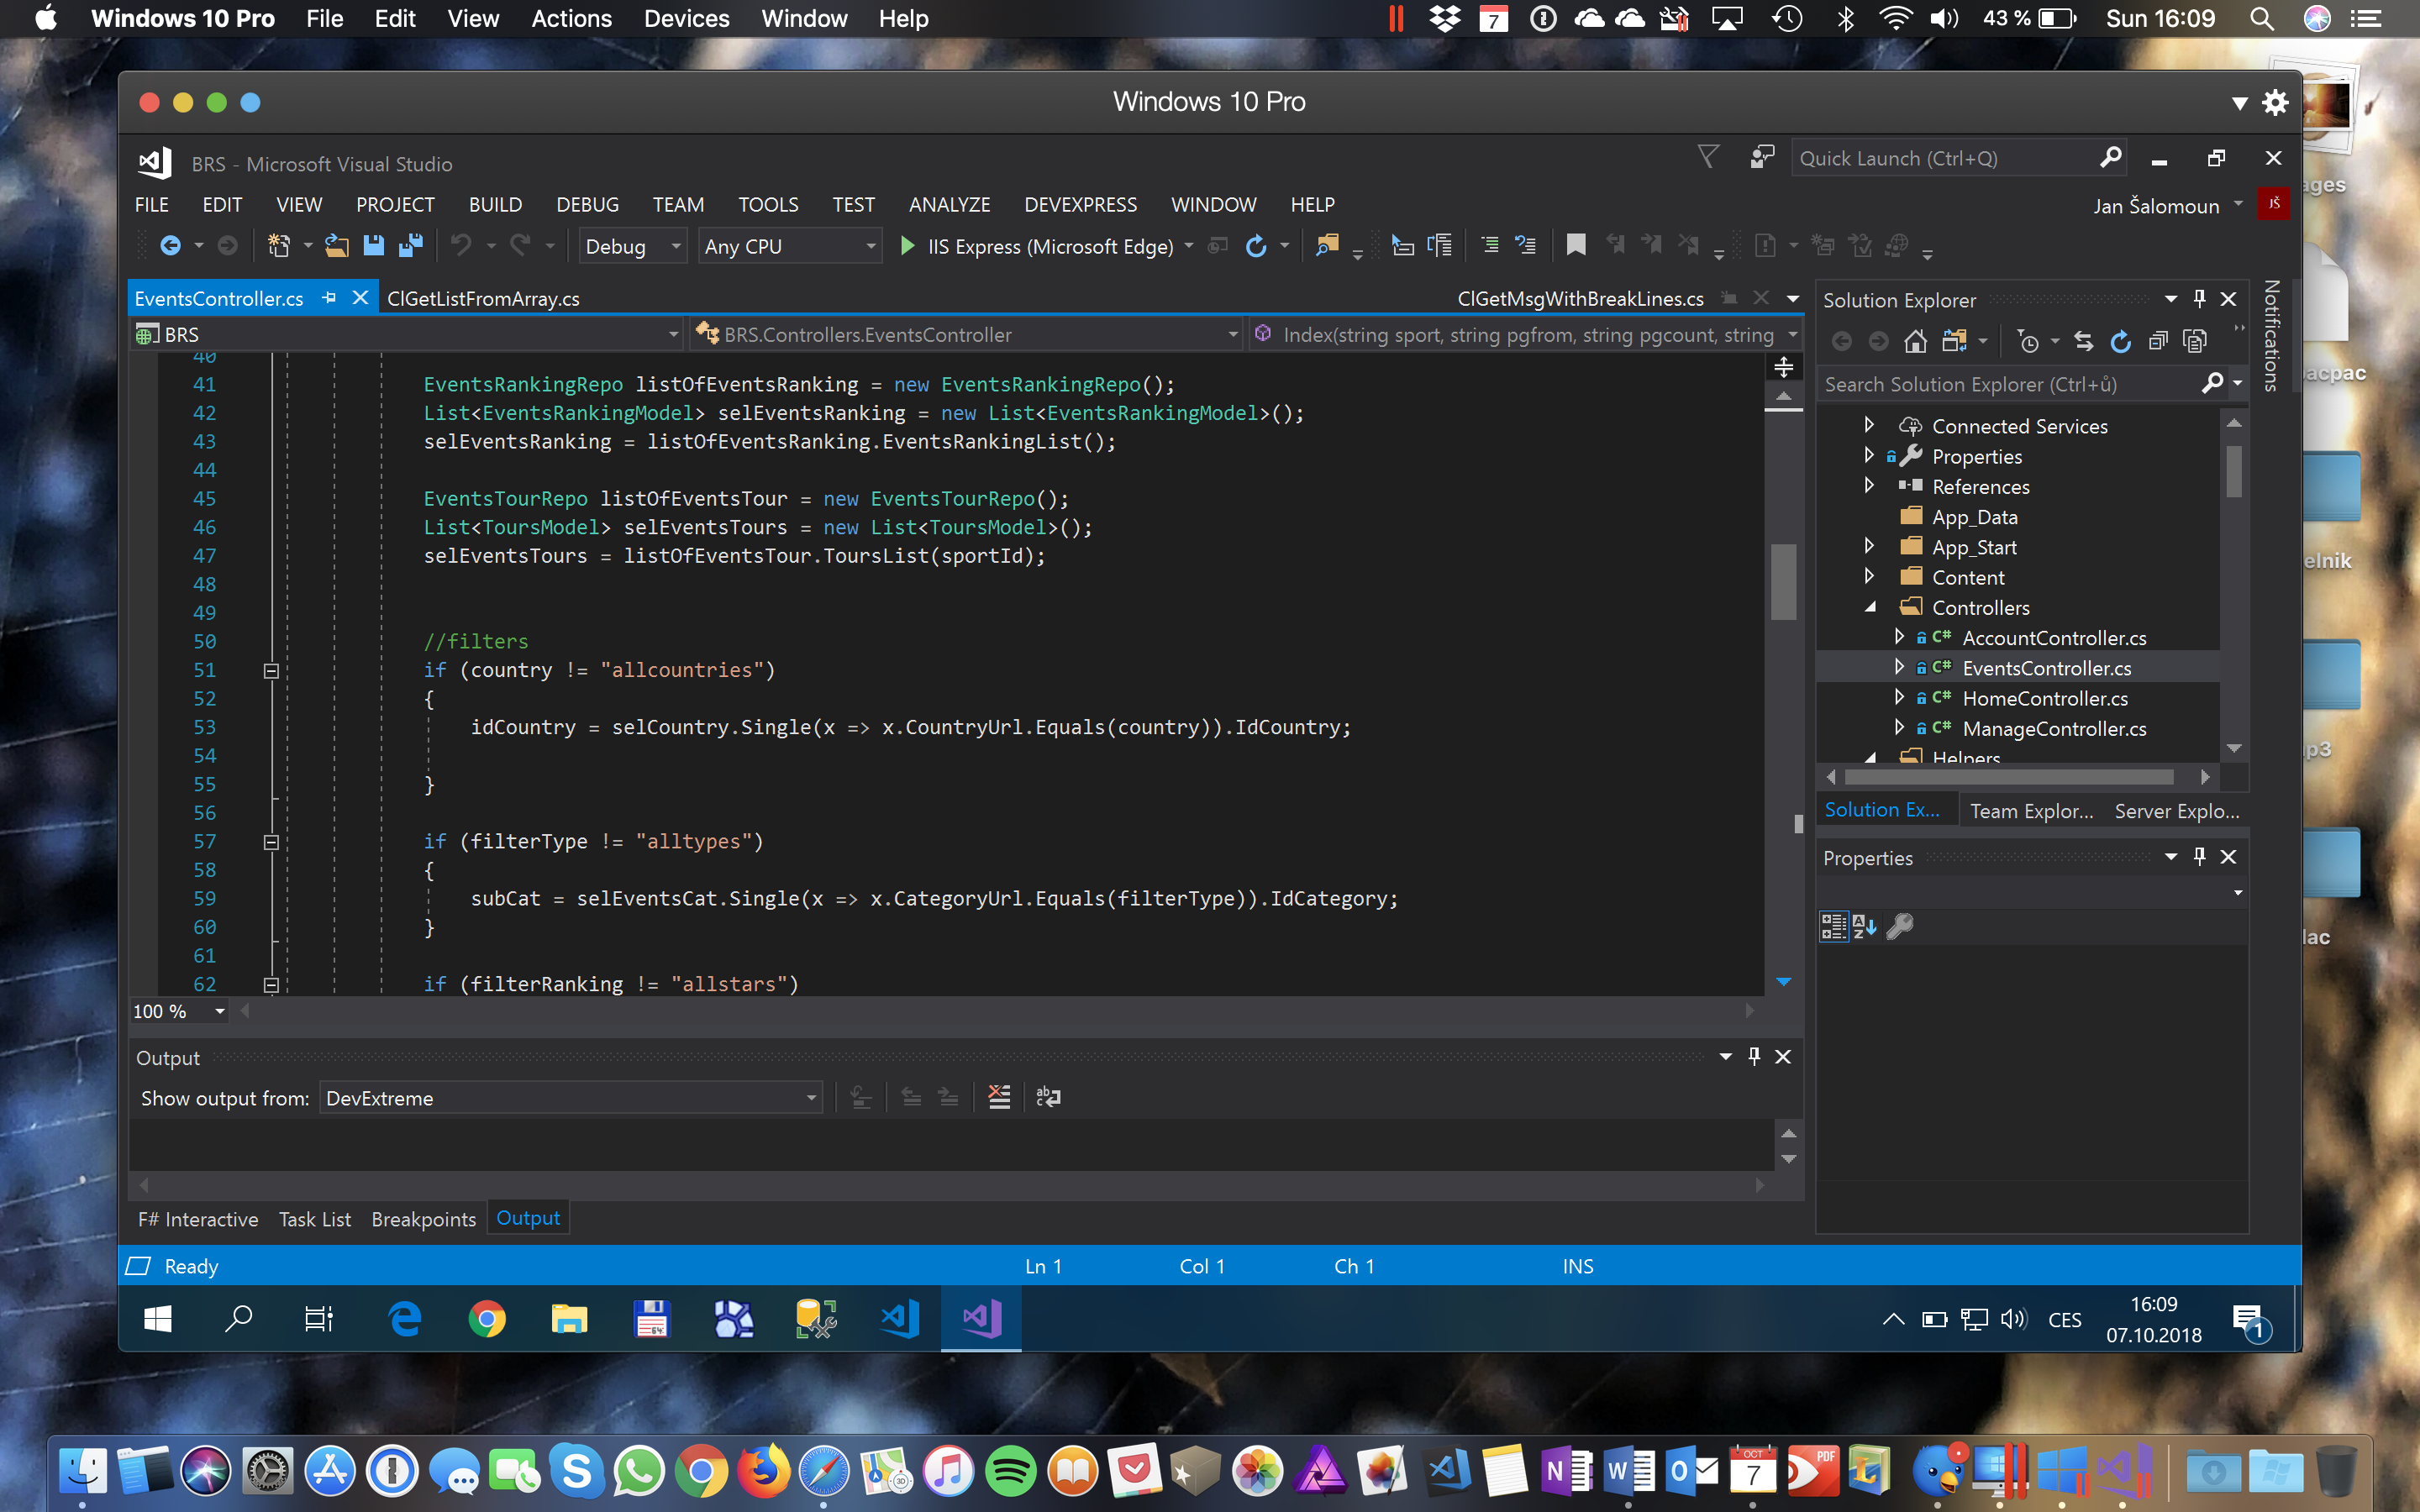The image size is (2420, 1512).
Task: Start debugging with the green play icon
Action: coord(907,245)
